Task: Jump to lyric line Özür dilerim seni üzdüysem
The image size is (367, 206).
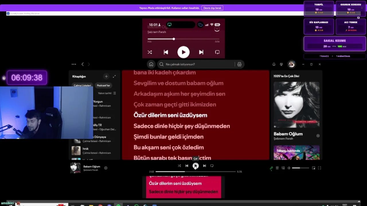Action: tap(170, 115)
